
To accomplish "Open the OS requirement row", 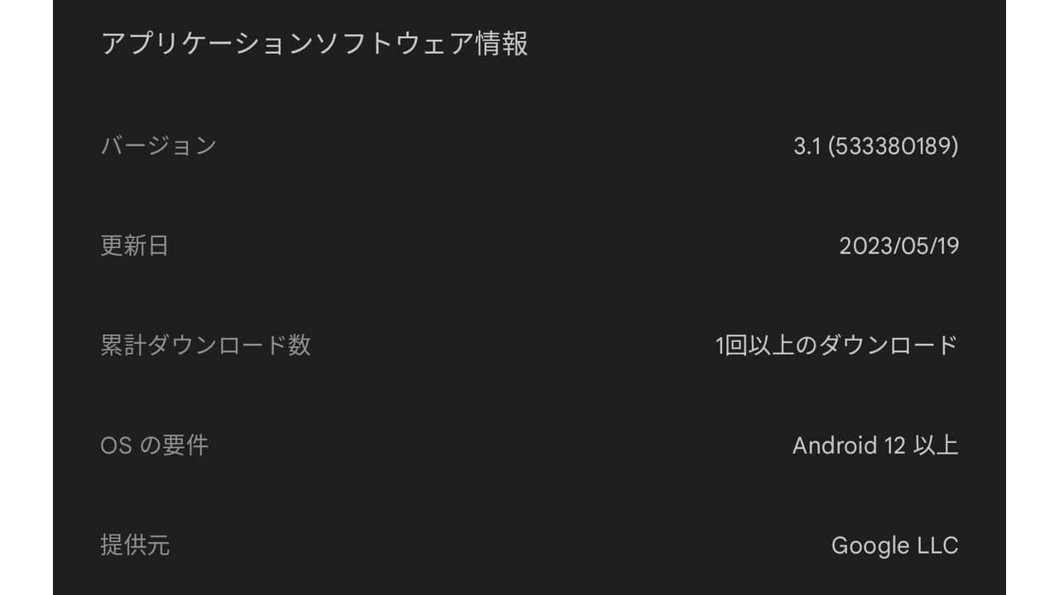I will coord(529,446).
